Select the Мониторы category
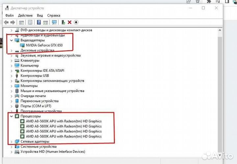 point(29,86)
